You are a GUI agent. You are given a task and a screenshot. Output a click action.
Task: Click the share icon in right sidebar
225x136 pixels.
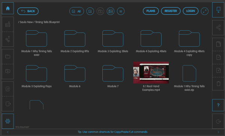point(218,27)
